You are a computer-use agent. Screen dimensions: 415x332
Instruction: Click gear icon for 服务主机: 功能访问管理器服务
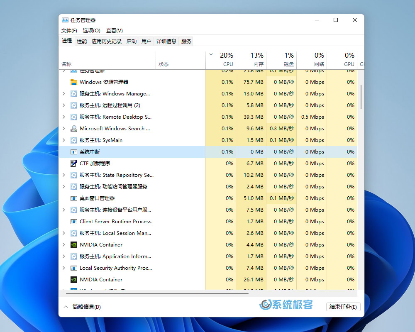[x=74, y=187]
